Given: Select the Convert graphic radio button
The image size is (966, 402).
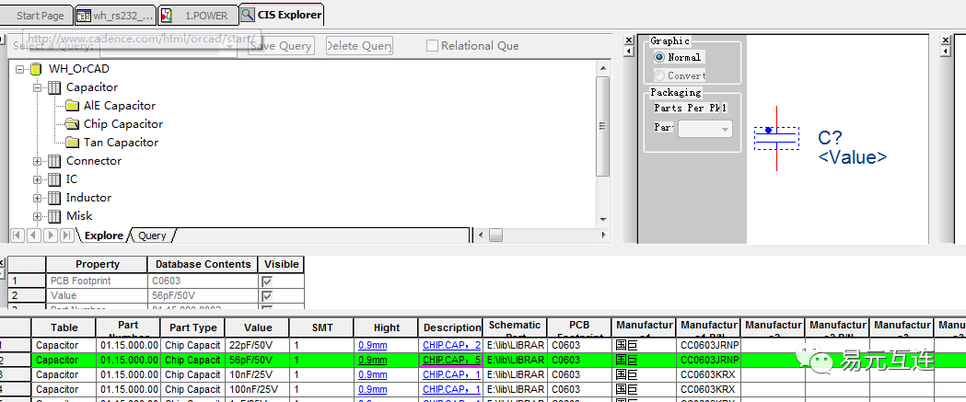Looking at the screenshot, I should pyautogui.click(x=659, y=75).
